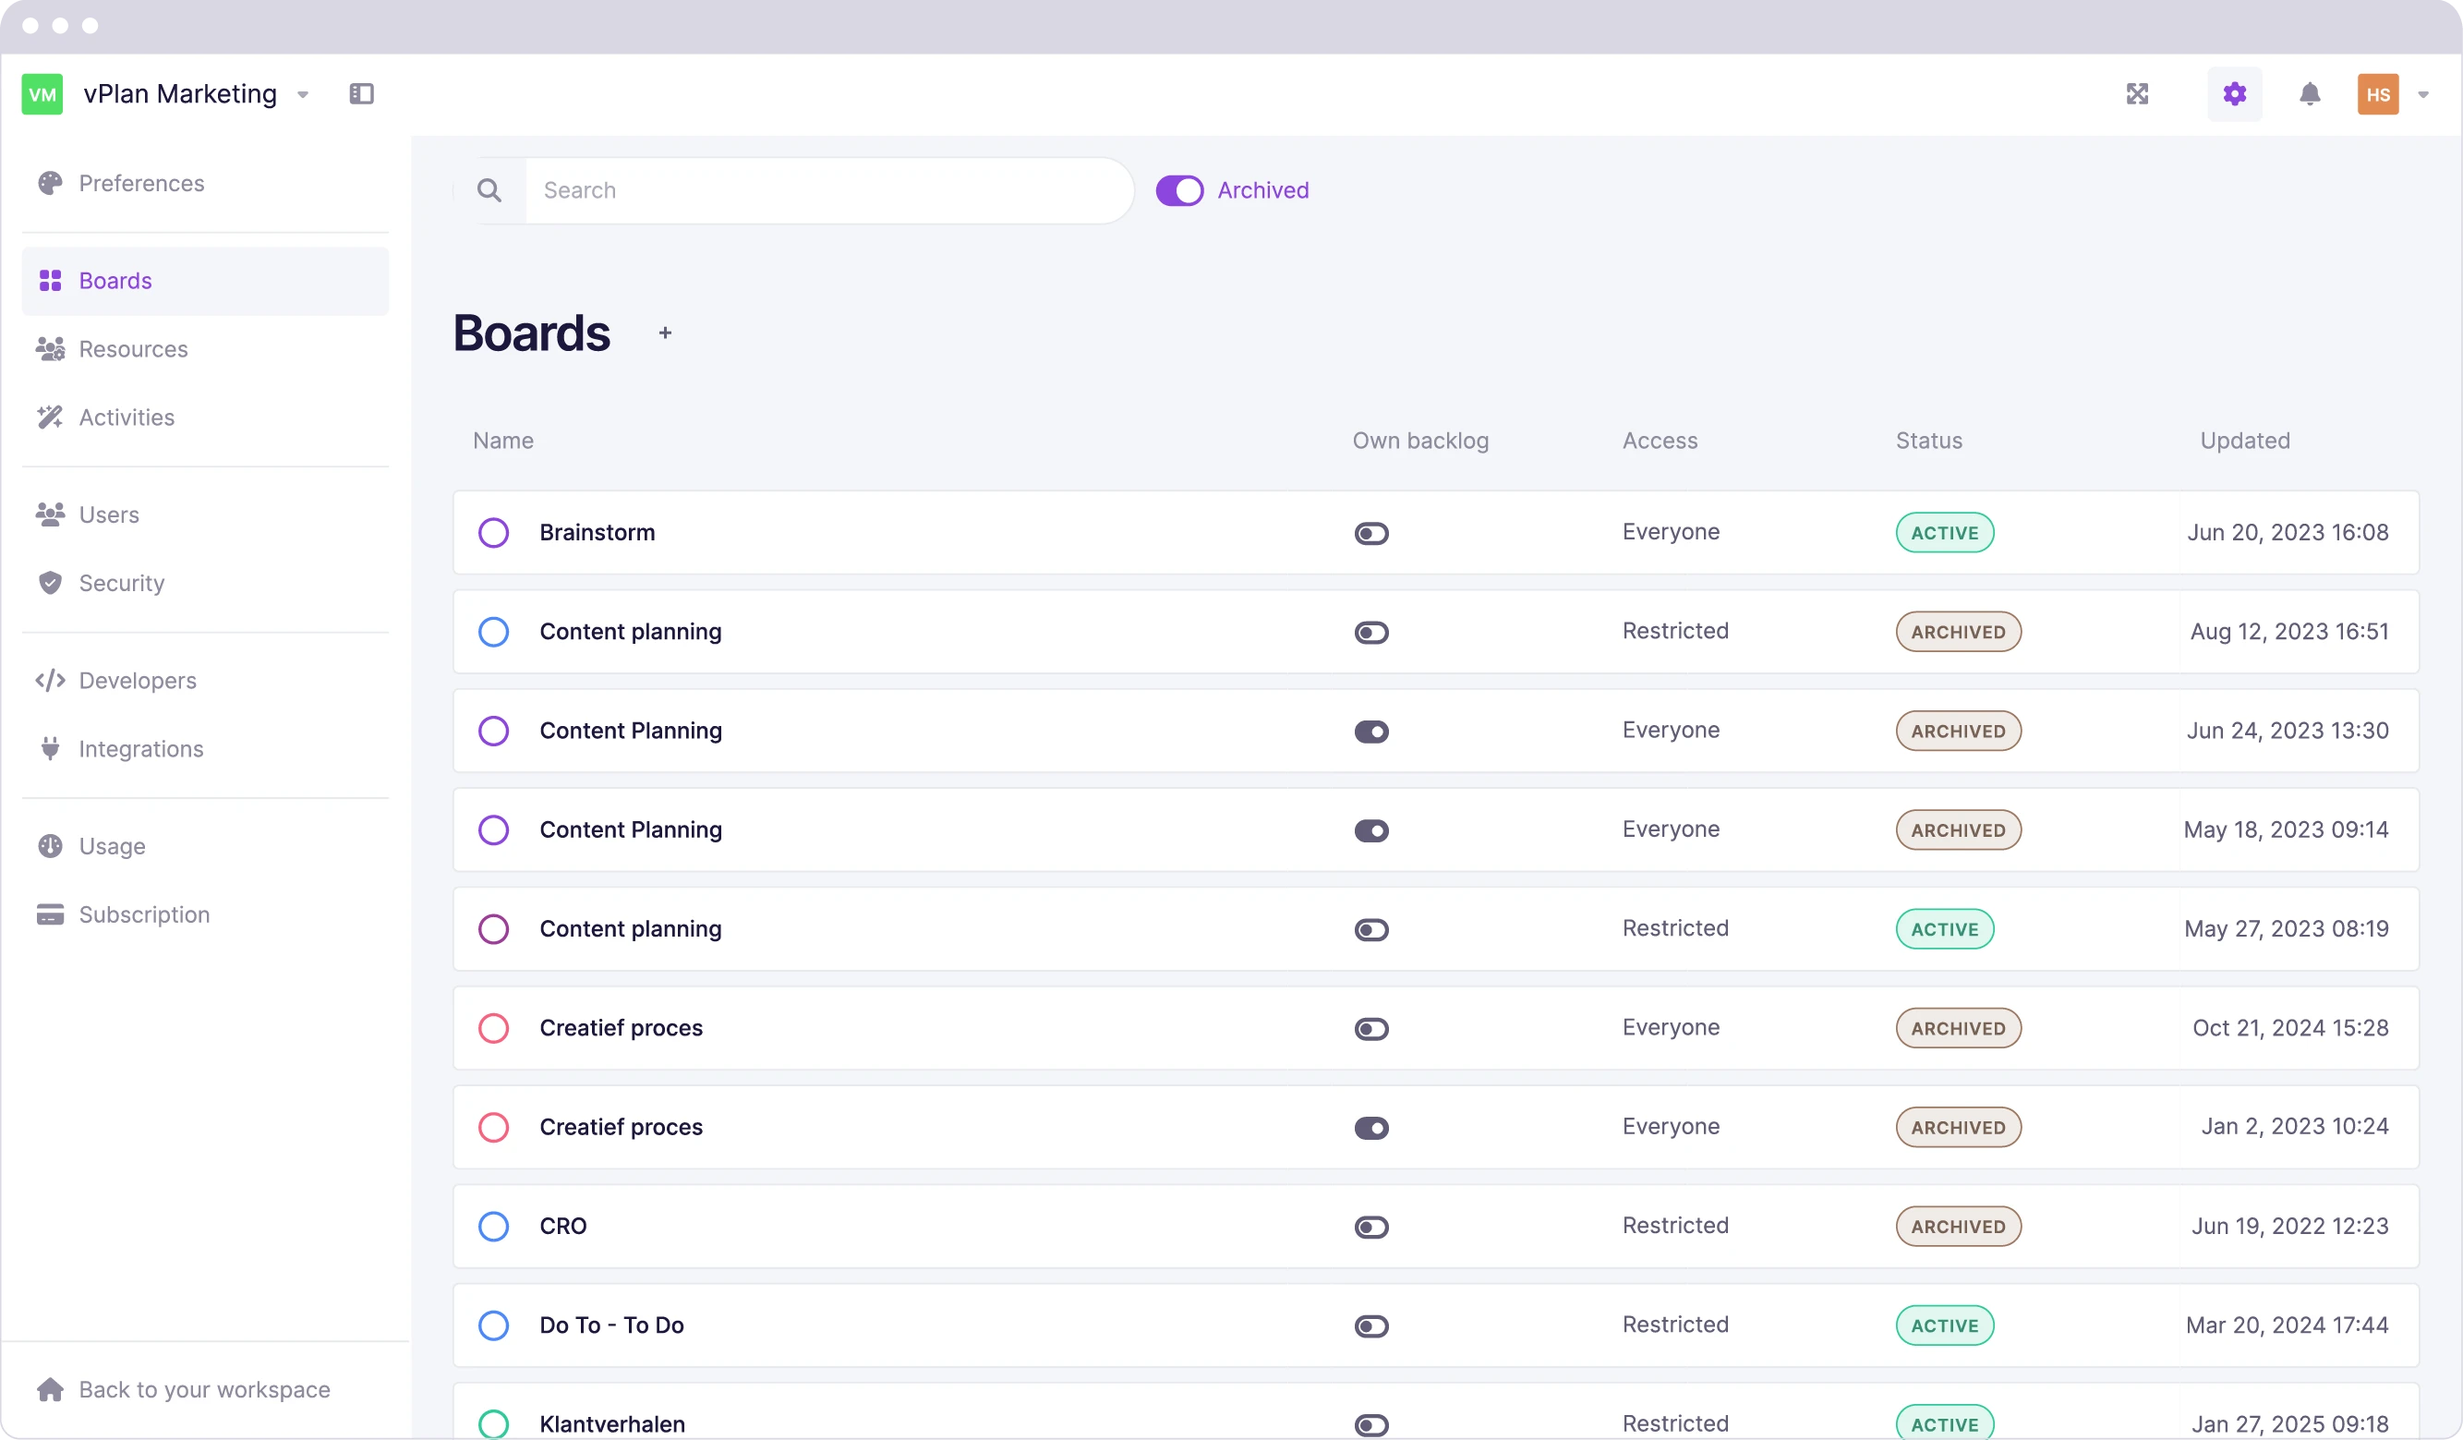Enable Own backlog for CRO board
This screenshot has height=1440, width=2463.
point(1370,1227)
